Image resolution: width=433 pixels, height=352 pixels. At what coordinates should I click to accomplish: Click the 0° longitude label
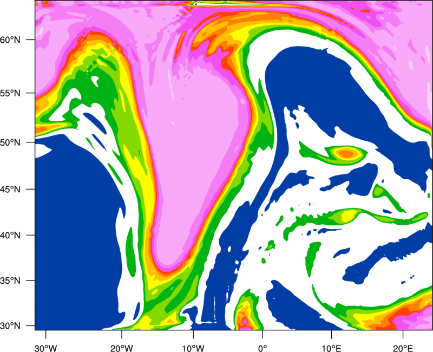[263, 348]
